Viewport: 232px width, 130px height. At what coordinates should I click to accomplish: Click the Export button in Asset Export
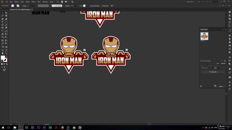coord(221,86)
